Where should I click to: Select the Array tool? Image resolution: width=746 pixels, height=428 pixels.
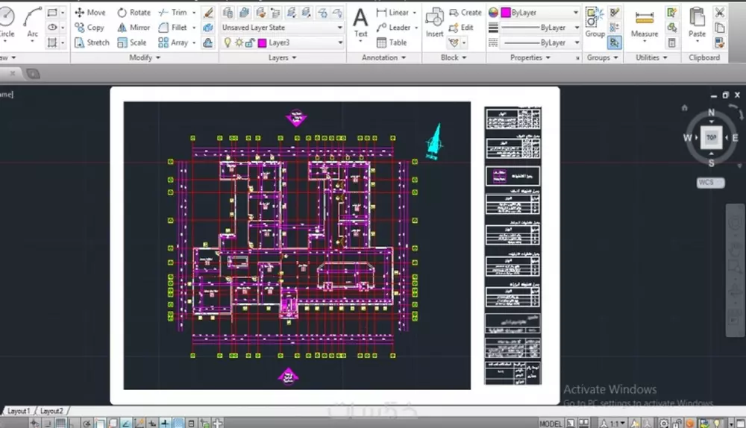pyautogui.click(x=173, y=43)
